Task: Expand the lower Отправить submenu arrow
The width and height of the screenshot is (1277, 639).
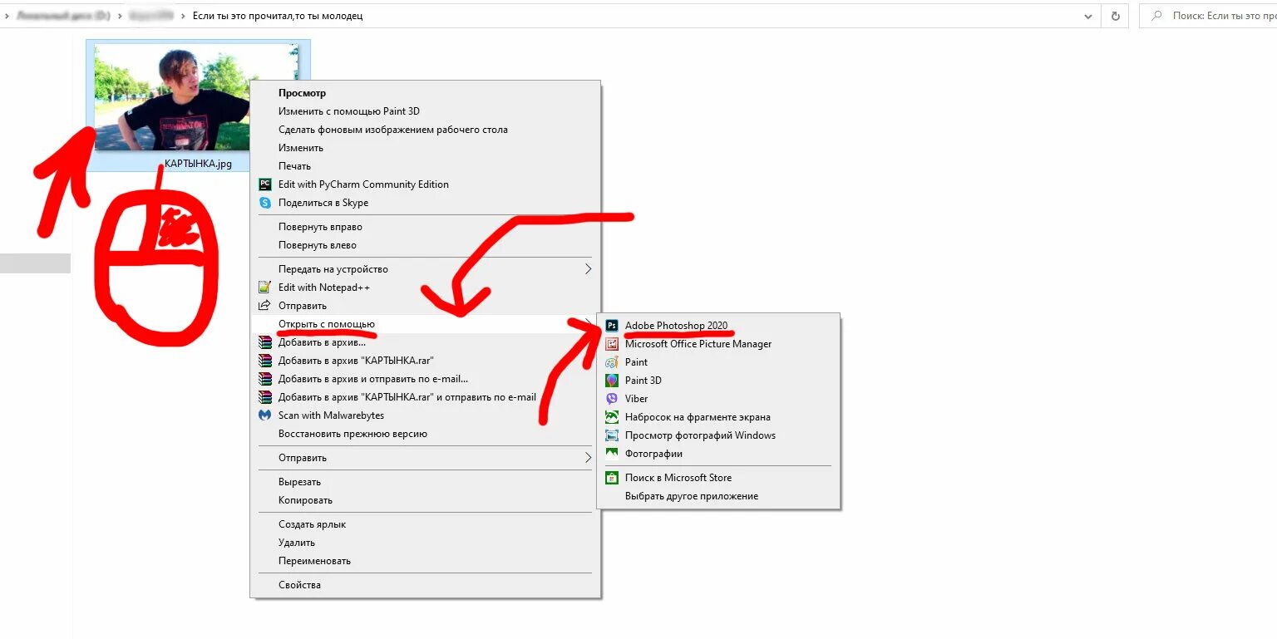Action: coord(588,458)
